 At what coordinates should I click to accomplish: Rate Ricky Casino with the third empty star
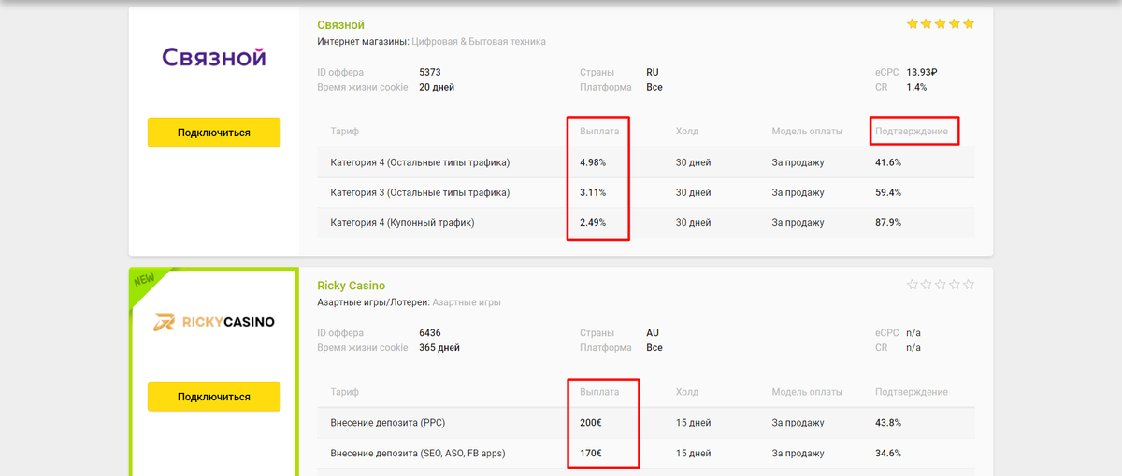(x=941, y=285)
